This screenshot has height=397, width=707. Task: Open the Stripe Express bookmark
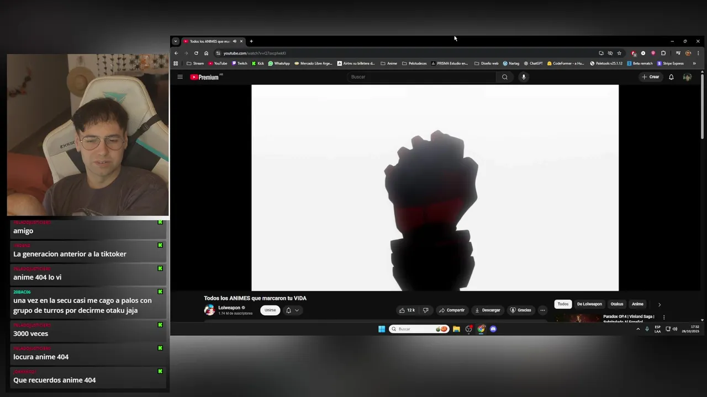tap(671, 63)
